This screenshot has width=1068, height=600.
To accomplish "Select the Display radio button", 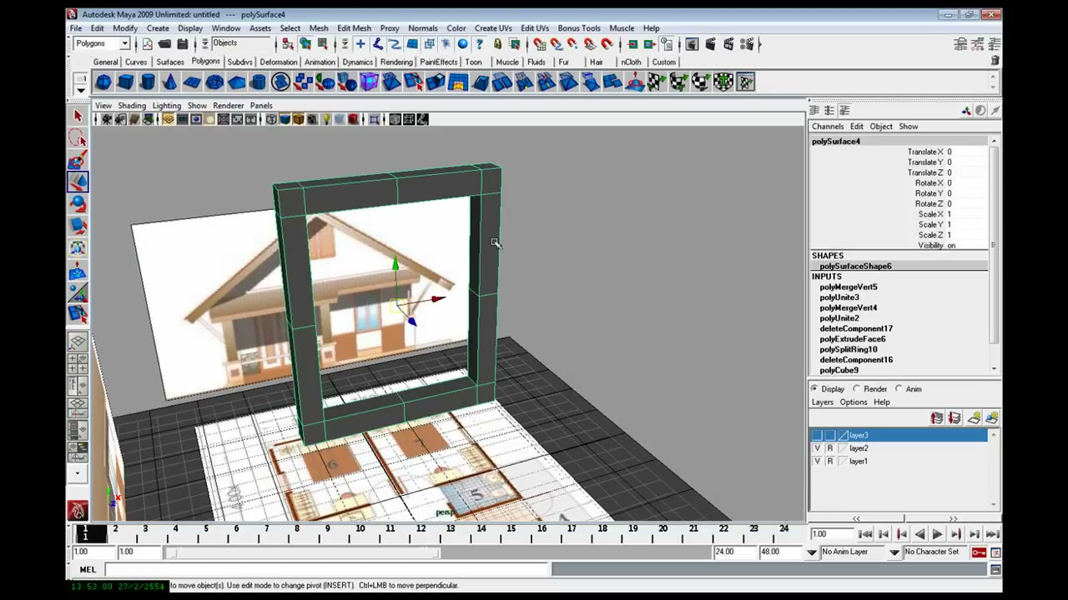I will [815, 389].
